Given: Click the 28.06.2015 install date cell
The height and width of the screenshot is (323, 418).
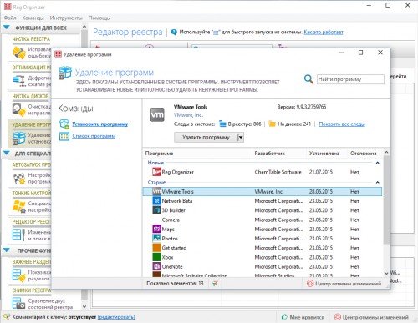Looking at the screenshot, I should click(321, 192).
